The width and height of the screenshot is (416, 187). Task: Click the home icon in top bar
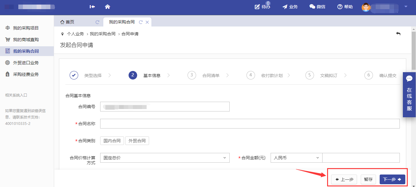(x=108, y=7)
